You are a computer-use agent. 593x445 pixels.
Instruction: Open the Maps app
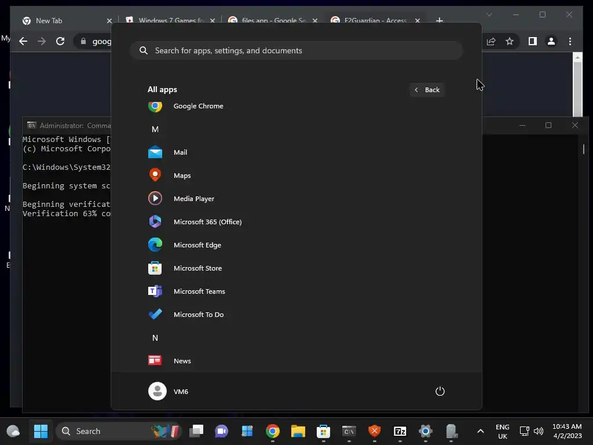tap(296, 176)
